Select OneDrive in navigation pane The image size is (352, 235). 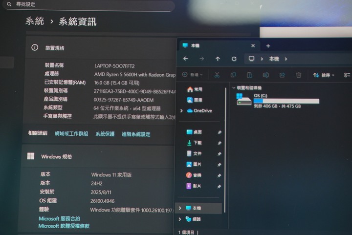[199, 110]
